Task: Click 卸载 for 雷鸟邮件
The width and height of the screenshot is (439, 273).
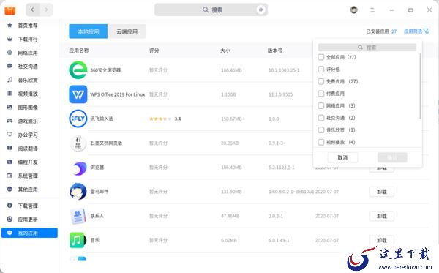Action: click(382, 192)
